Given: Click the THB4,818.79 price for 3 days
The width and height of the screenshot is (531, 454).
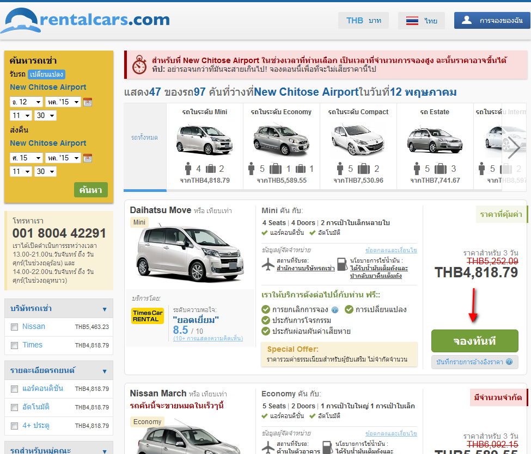Looking at the screenshot, I should pyautogui.click(x=476, y=272).
